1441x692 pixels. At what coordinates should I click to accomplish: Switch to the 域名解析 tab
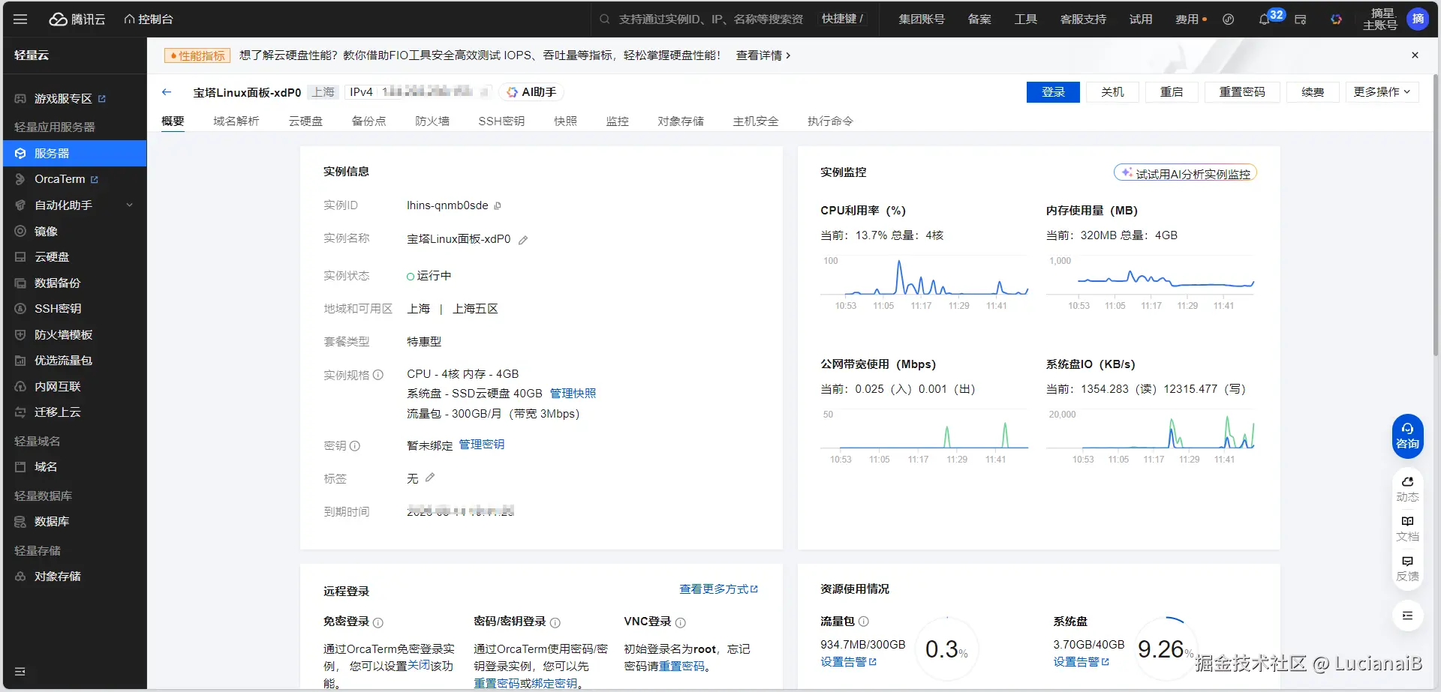(236, 121)
